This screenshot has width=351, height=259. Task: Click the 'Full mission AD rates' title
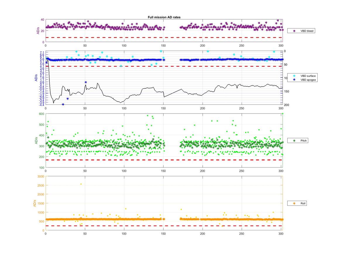pos(164,17)
